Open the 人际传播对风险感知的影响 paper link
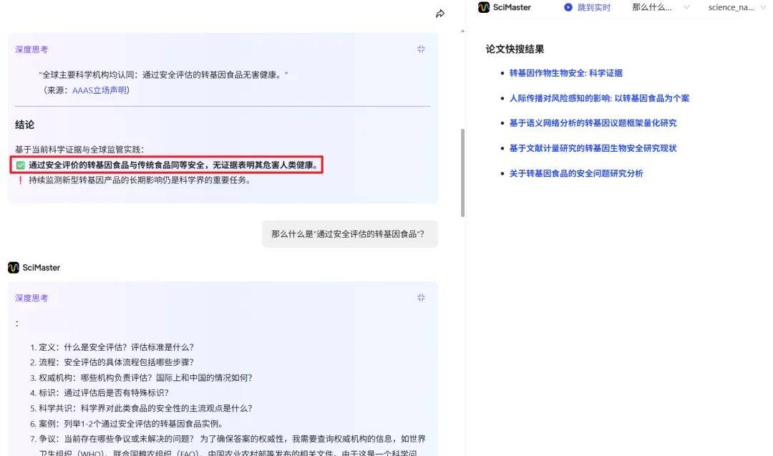The image size is (773, 456). (598, 98)
